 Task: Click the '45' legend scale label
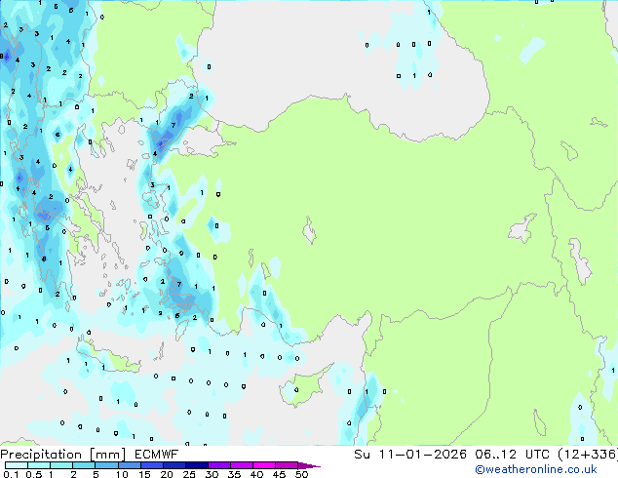(279, 474)
